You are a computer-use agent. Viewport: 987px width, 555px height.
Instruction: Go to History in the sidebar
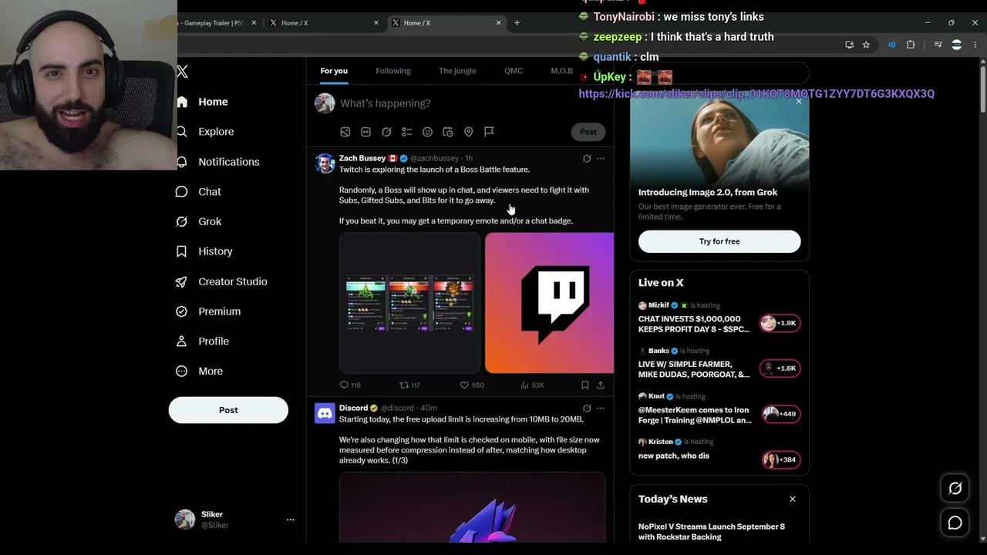point(204,251)
